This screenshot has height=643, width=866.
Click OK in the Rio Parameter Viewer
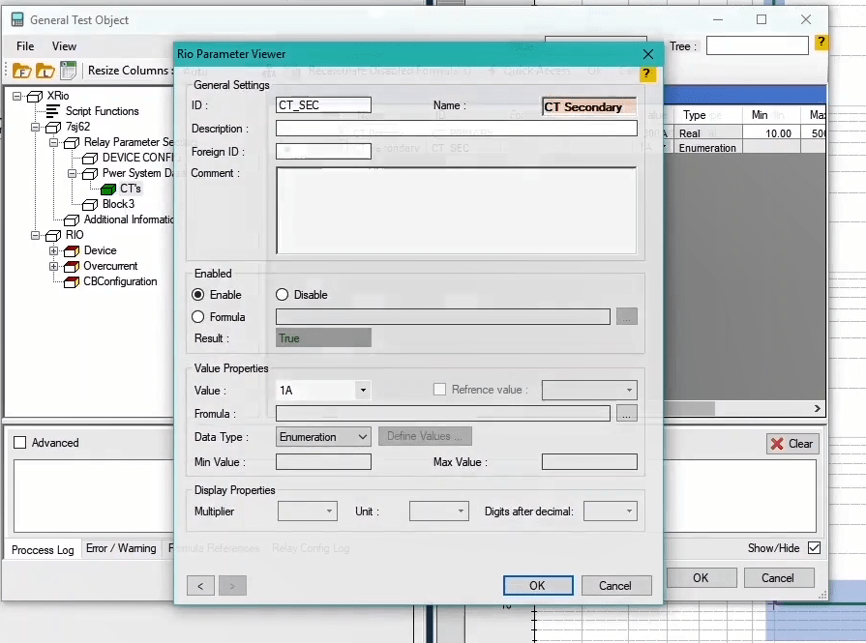(x=537, y=585)
